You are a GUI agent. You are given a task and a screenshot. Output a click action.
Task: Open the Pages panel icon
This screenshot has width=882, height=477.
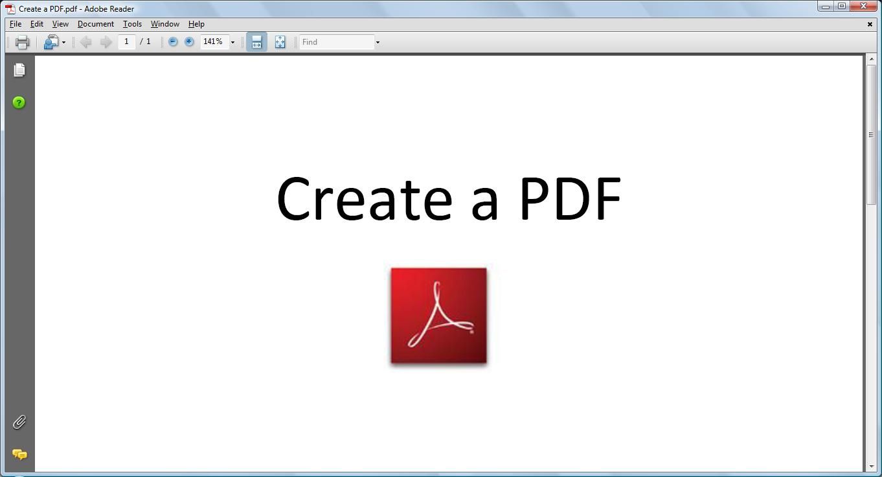click(x=19, y=69)
